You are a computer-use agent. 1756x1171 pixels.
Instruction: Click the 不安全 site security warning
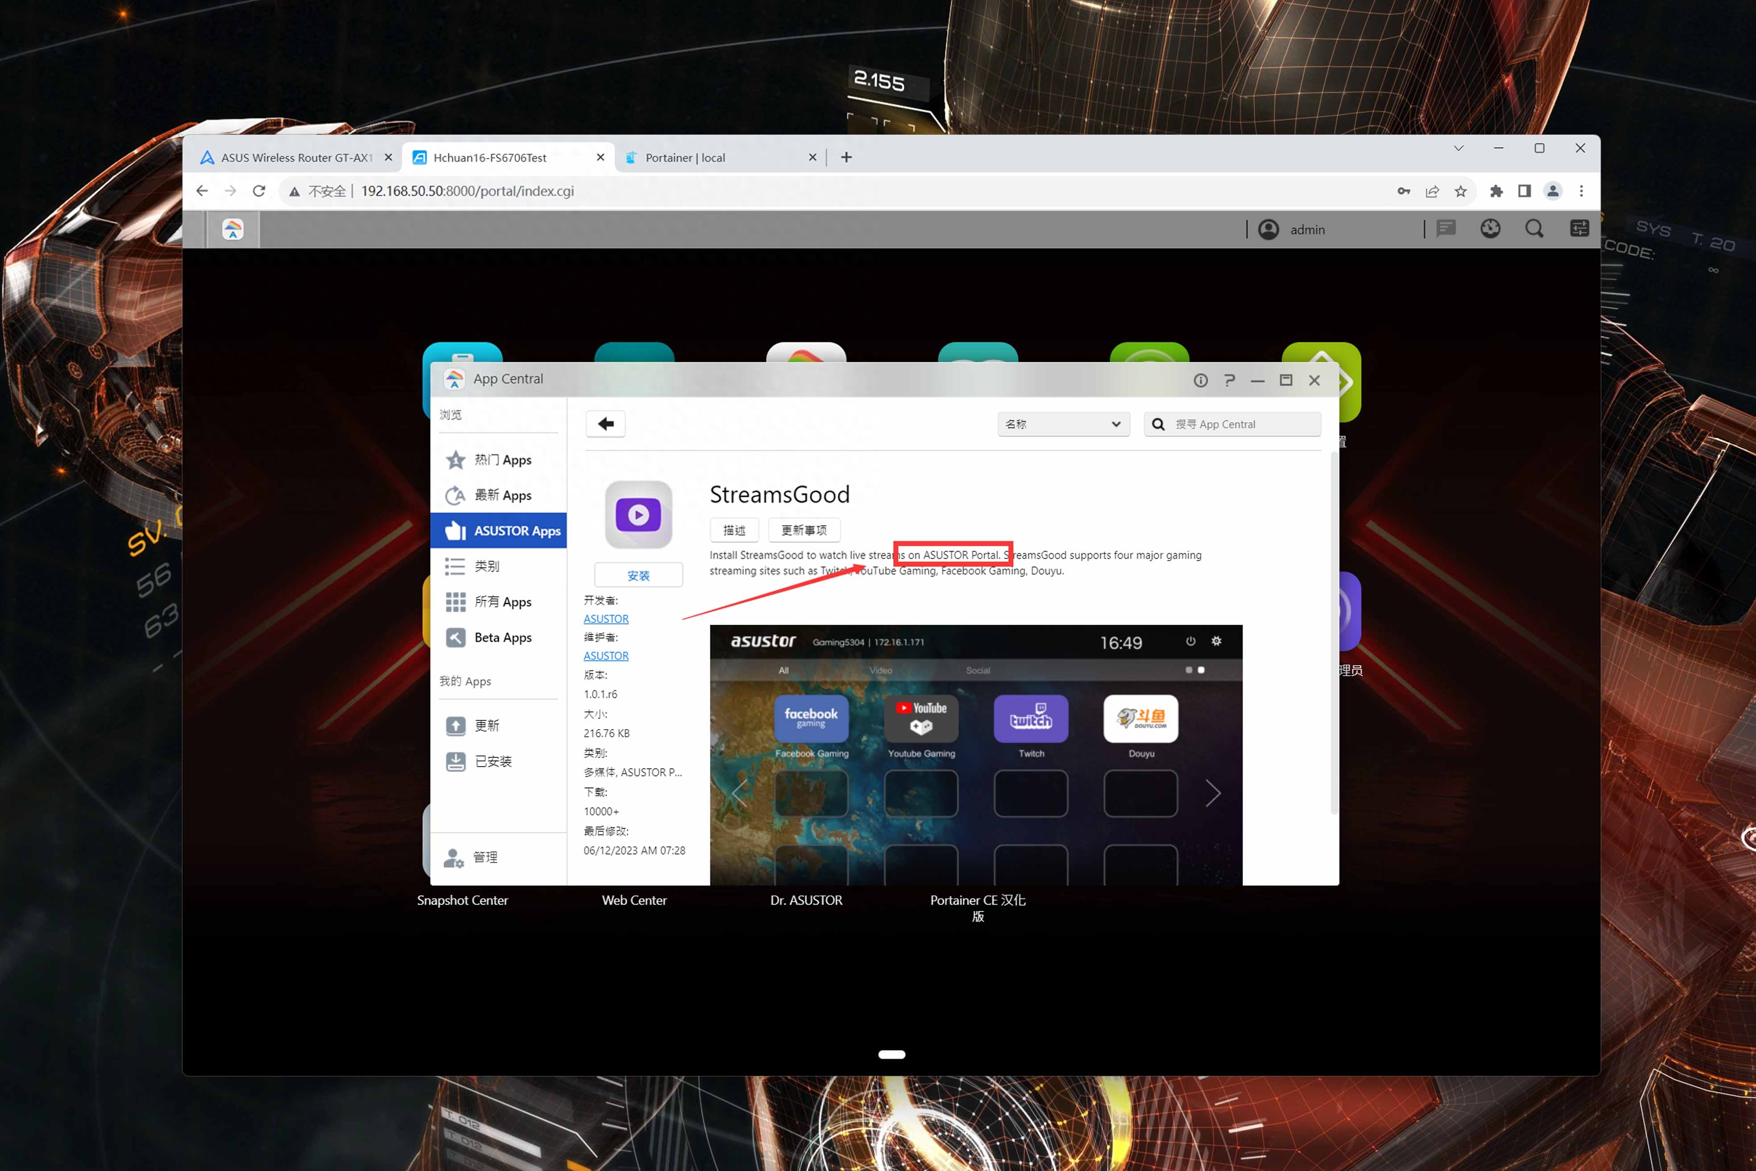318,191
